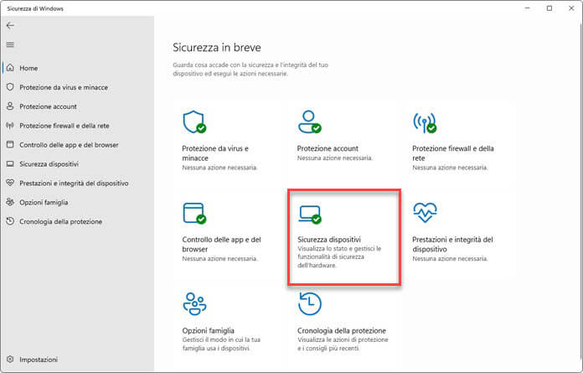Click the Protezione firewall e della rete tile title
583x373 pixels.
pos(453,153)
